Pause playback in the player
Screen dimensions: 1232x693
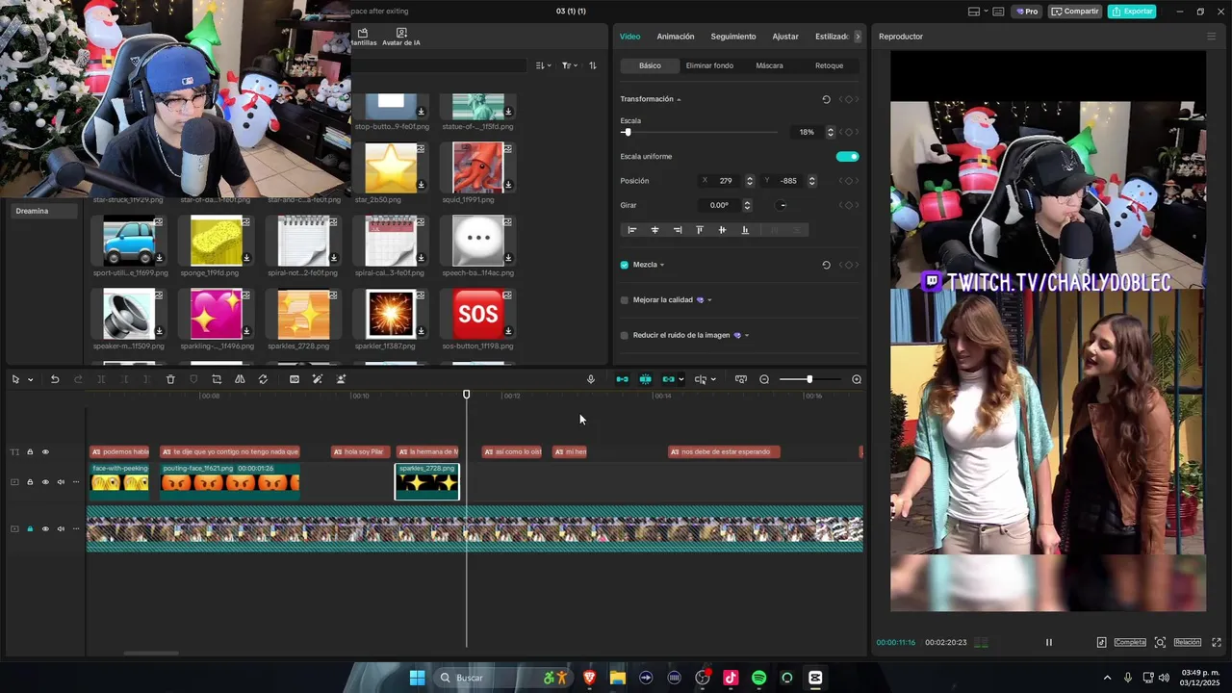click(x=1049, y=642)
